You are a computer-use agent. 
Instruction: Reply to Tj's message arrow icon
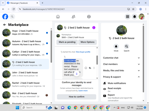click(x=90, y=68)
